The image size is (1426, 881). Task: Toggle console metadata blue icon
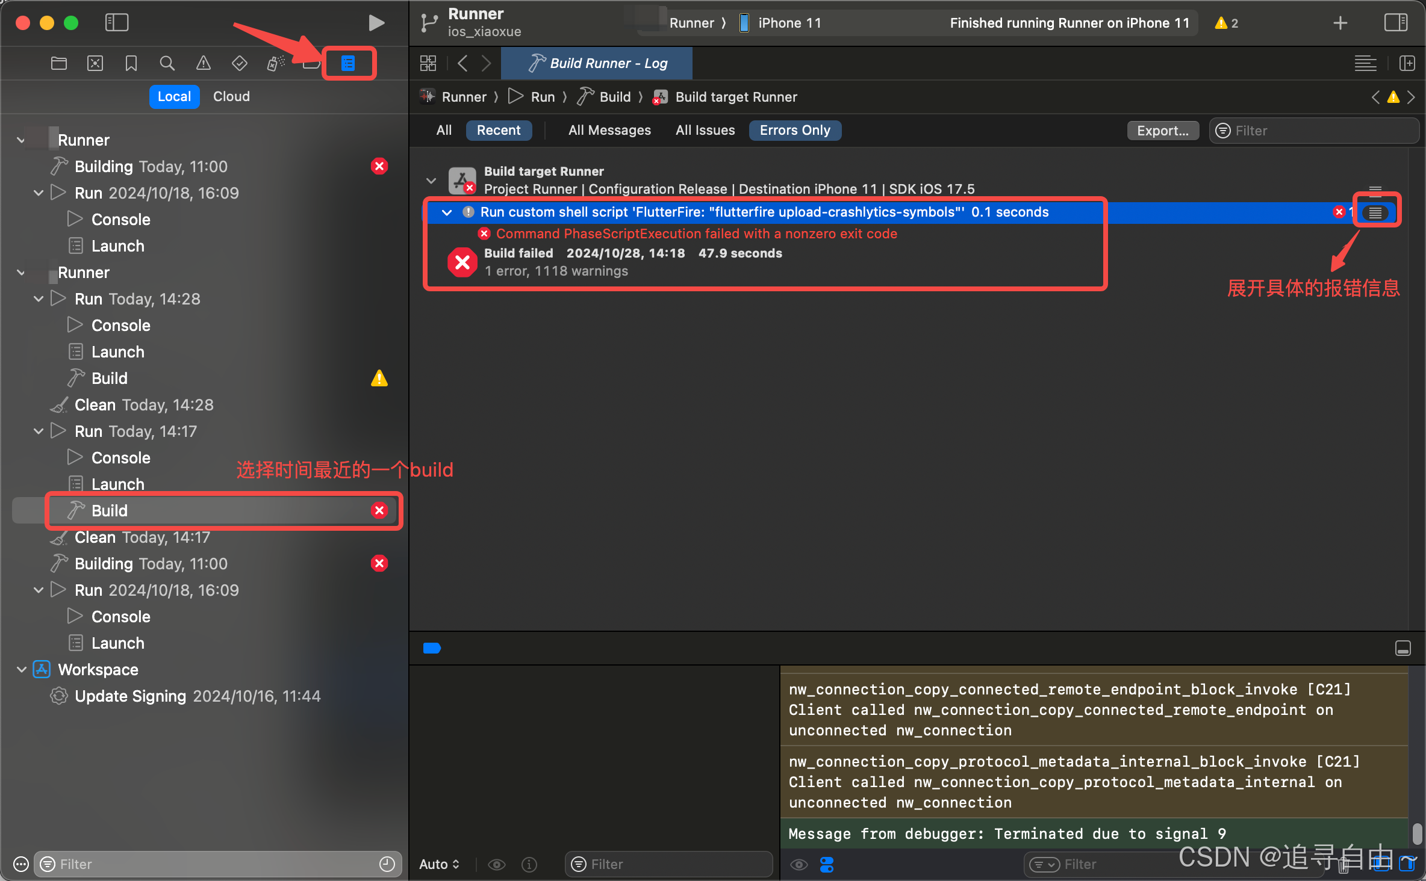point(827,865)
